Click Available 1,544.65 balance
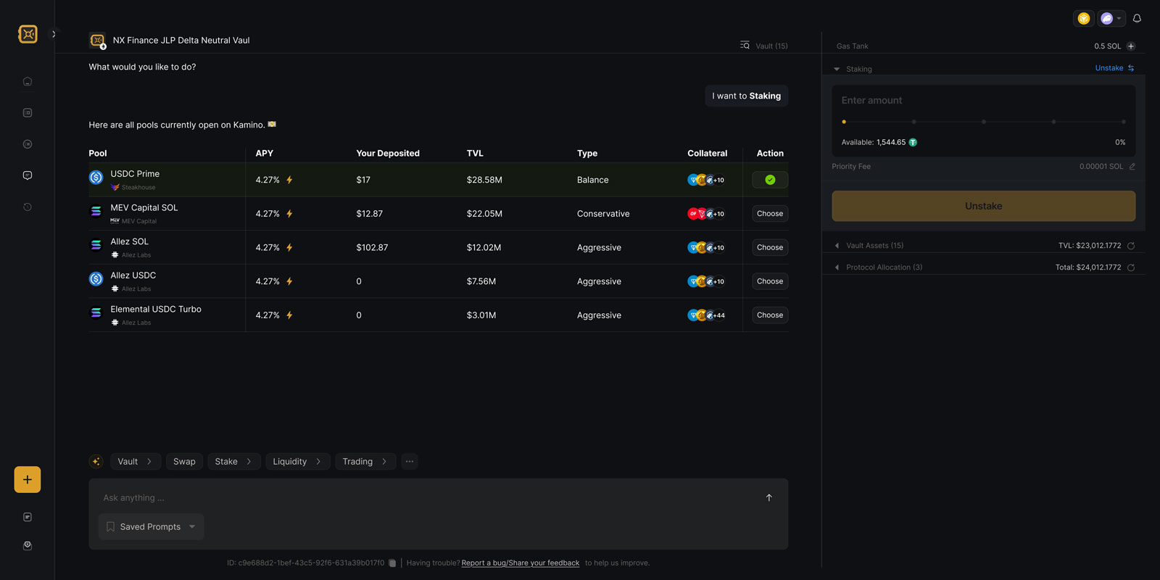 point(879,143)
